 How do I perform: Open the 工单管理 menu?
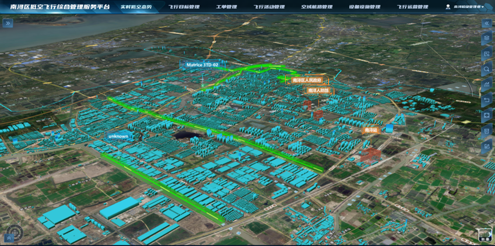click(226, 7)
